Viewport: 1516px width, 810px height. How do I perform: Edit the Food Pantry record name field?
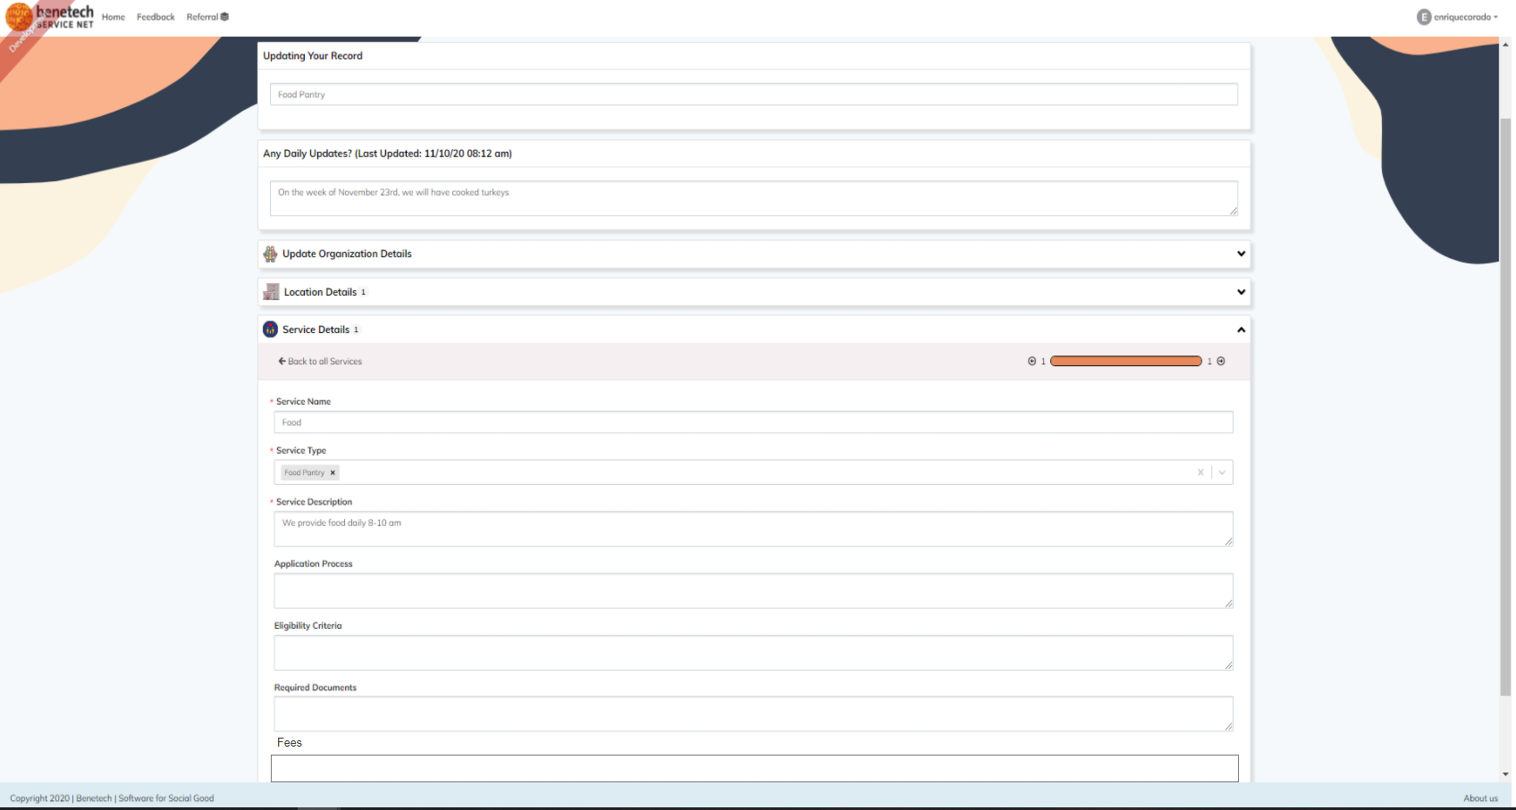[x=754, y=95]
